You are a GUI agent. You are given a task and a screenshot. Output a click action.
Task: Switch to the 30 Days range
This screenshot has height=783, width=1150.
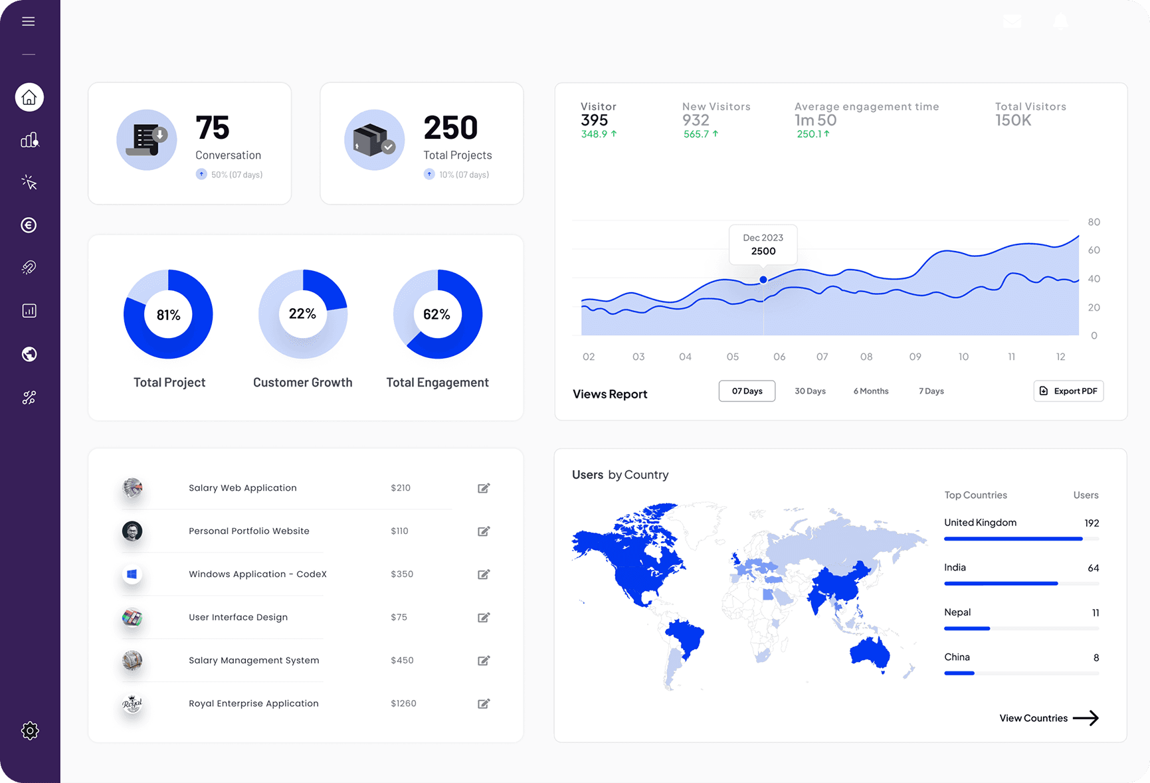(810, 391)
